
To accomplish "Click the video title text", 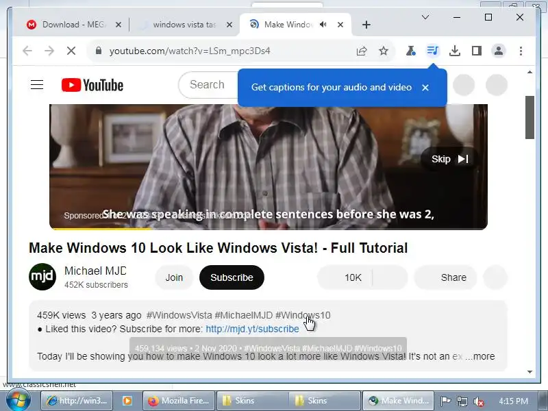I will 218,248.
